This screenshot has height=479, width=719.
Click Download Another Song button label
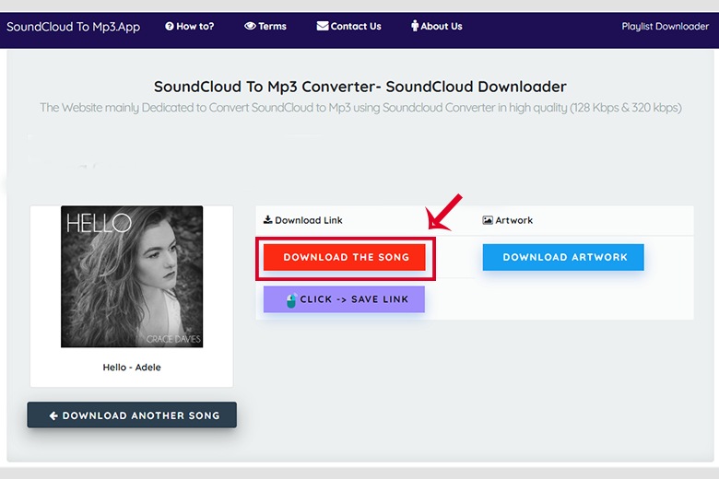coord(141,415)
